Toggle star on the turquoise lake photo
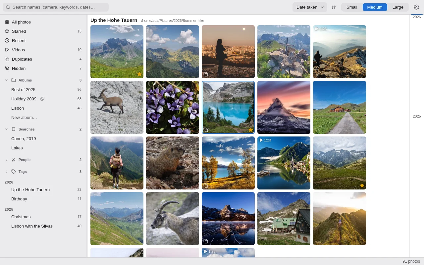The width and height of the screenshot is (424, 265). coord(251,130)
